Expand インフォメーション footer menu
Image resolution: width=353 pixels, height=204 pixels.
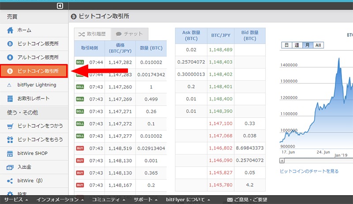click(x=60, y=200)
